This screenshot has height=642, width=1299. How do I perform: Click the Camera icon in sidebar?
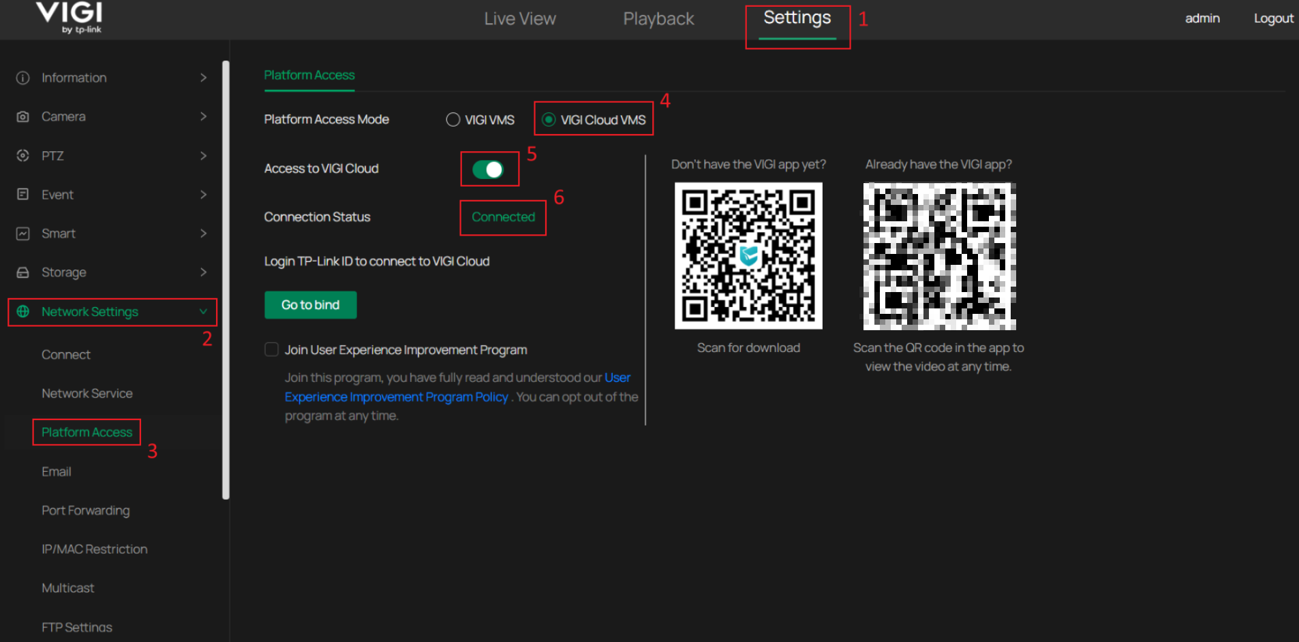pyautogui.click(x=22, y=116)
